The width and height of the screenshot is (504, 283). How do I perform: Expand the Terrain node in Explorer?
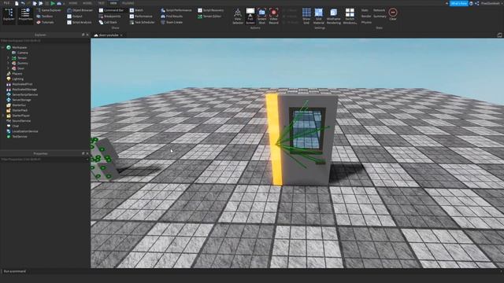pyautogui.click(x=8, y=58)
